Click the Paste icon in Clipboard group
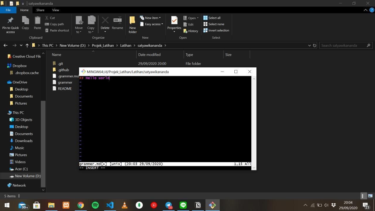The height and width of the screenshot is (211, 375). pyautogui.click(x=37, y=21)
